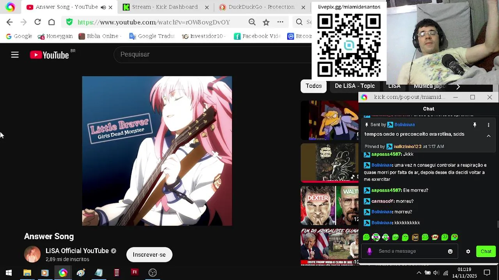Click the Inscrever-se subscribe button
Viewport: 499px width, 280px height.
[x=149, y=255]
